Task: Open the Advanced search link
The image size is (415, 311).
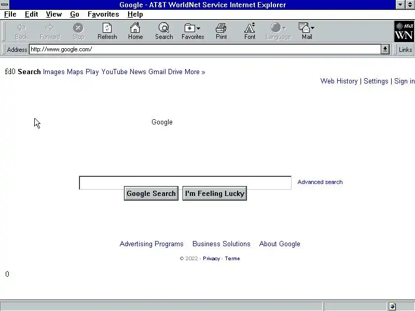Action: pos(320,182)
